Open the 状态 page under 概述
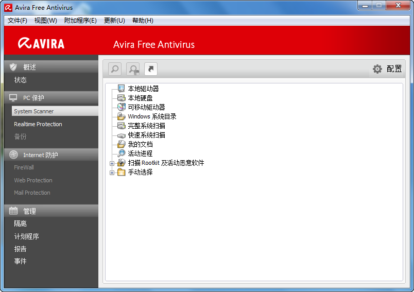The image size is (414, 292). [21, 80]
